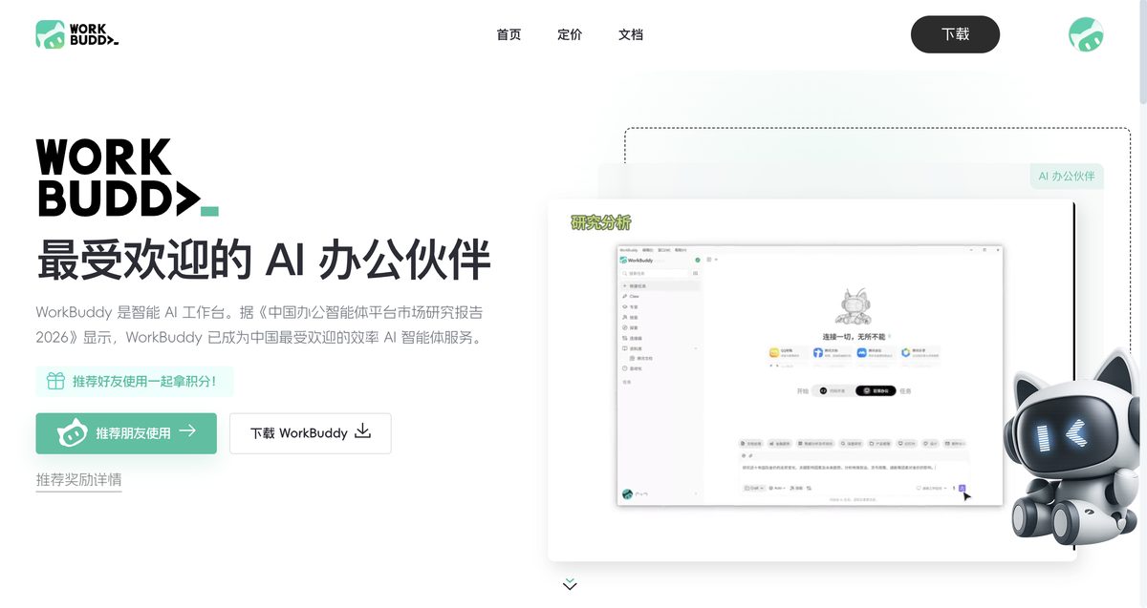Image resolution: width=1147 pixels, height=608 pixels.
Task: Click the page's vertical scrollbar thumb
Action: (1143, 52)
